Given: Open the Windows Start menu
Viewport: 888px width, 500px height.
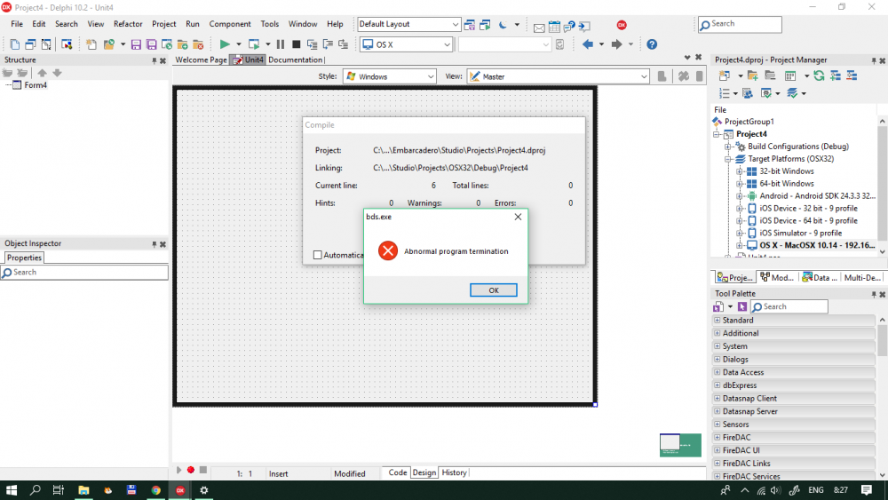Looking at the screenshot, I should click(x=12, y=490).
